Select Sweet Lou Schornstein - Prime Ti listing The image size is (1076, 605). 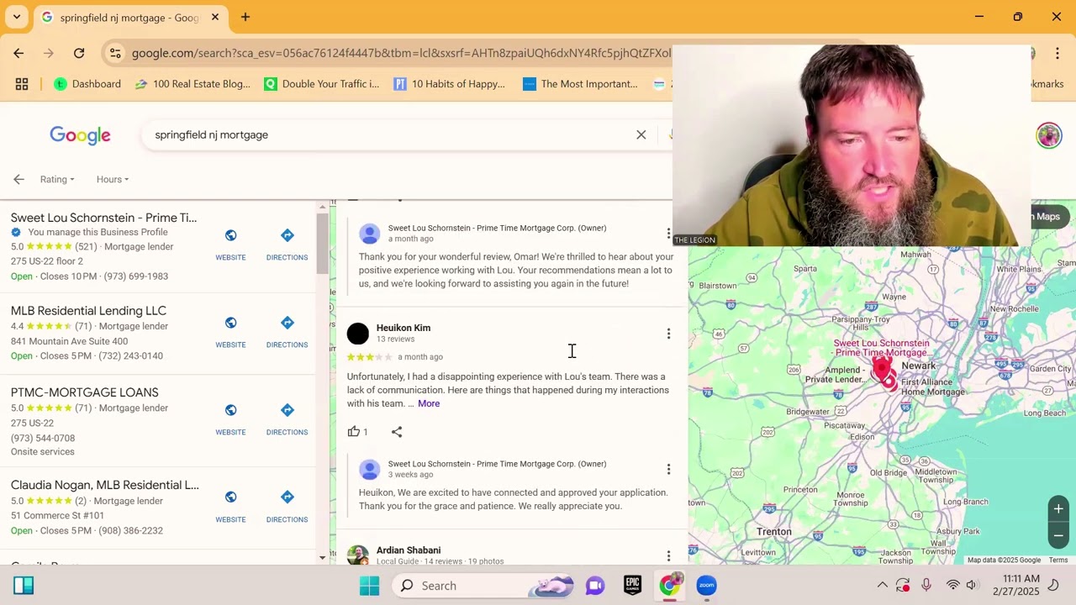[103, 218]
